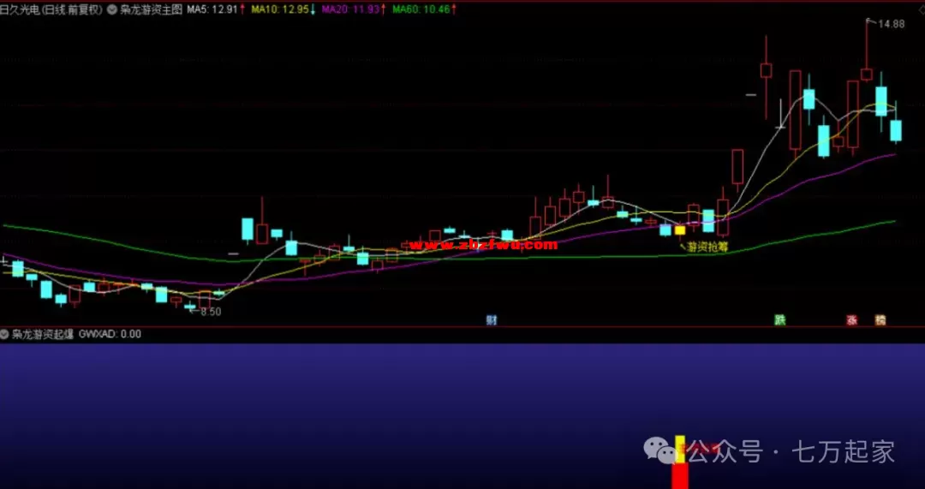This screenshot has height=489, width=925.
Task: Click the 游资抢筹 signal label
Action: [x=708, y=247]
